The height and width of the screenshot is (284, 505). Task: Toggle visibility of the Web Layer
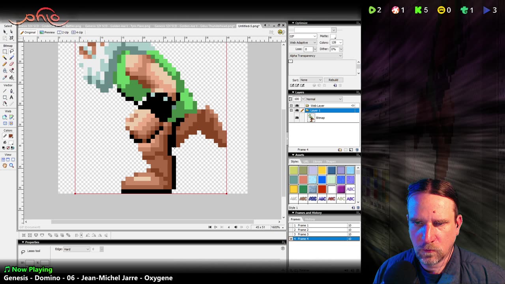click(297, 106)
